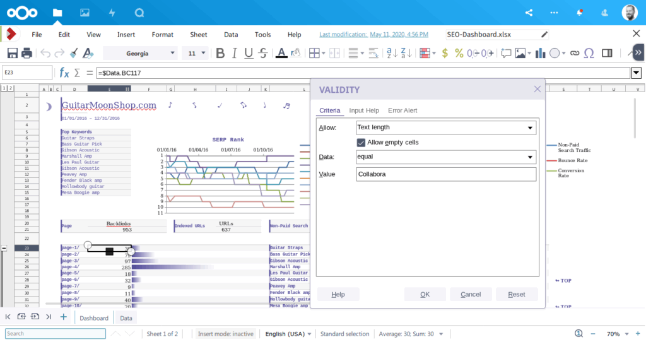Click the Save document icon
The height and width of the screenshot is (342, 646).
pos(12,54)
